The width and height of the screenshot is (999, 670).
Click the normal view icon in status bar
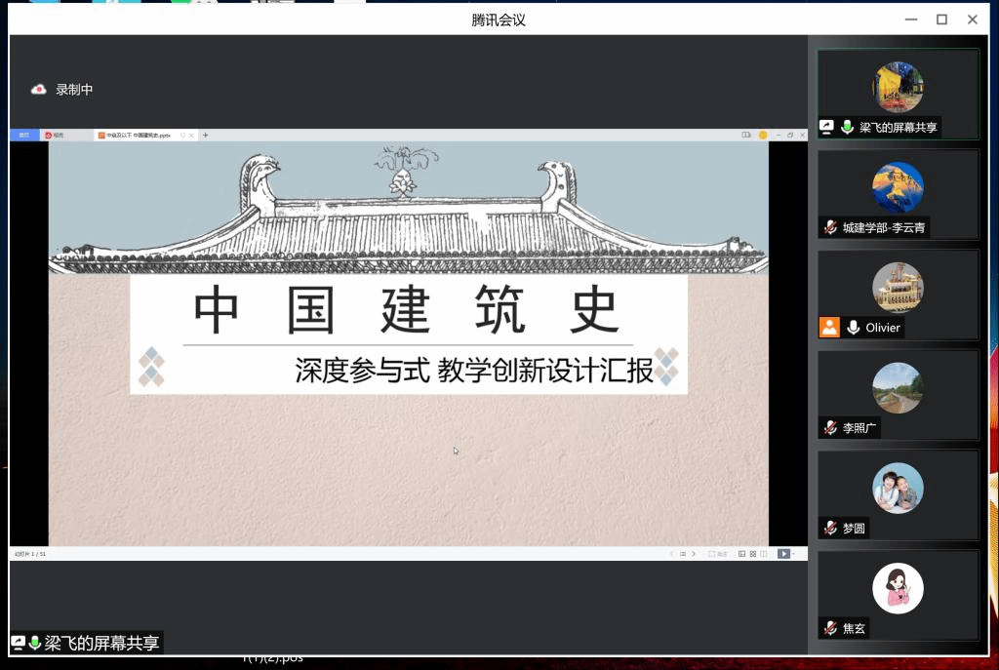click(x=741, y=554)
